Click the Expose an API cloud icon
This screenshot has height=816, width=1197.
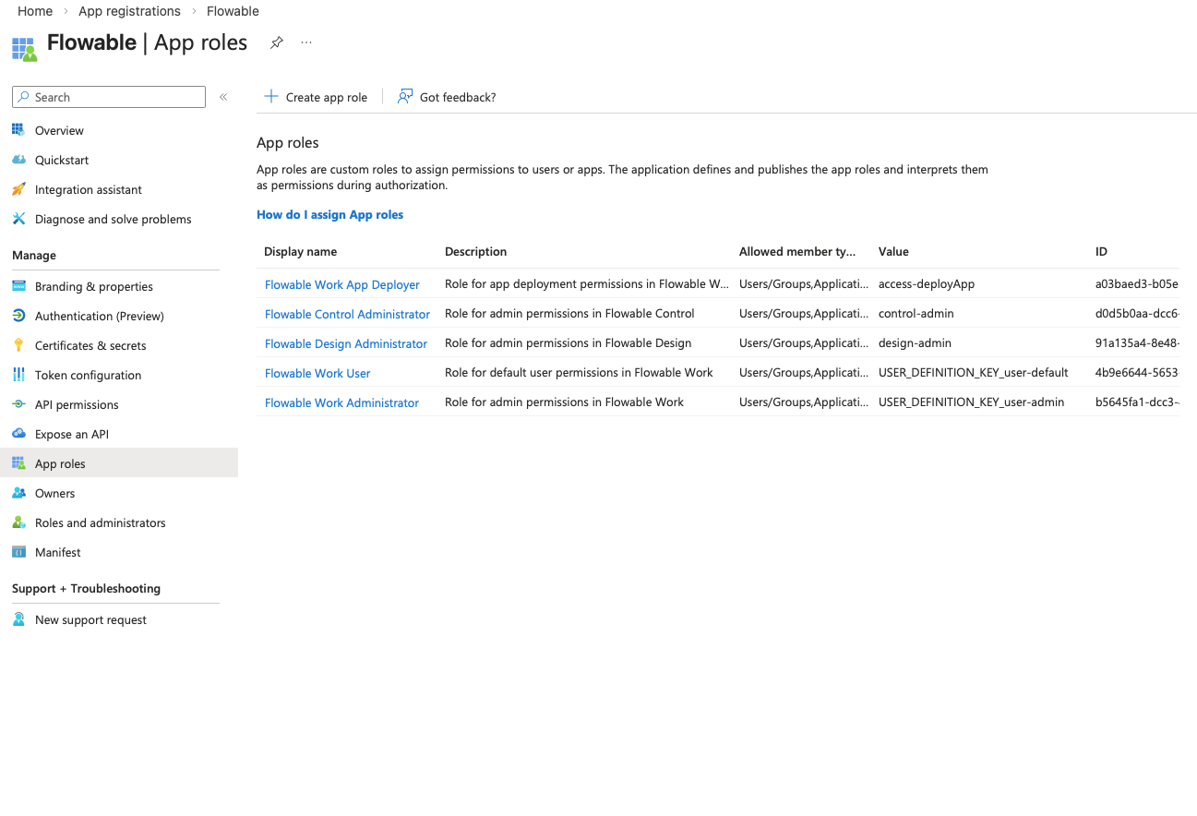pos(18,434)
